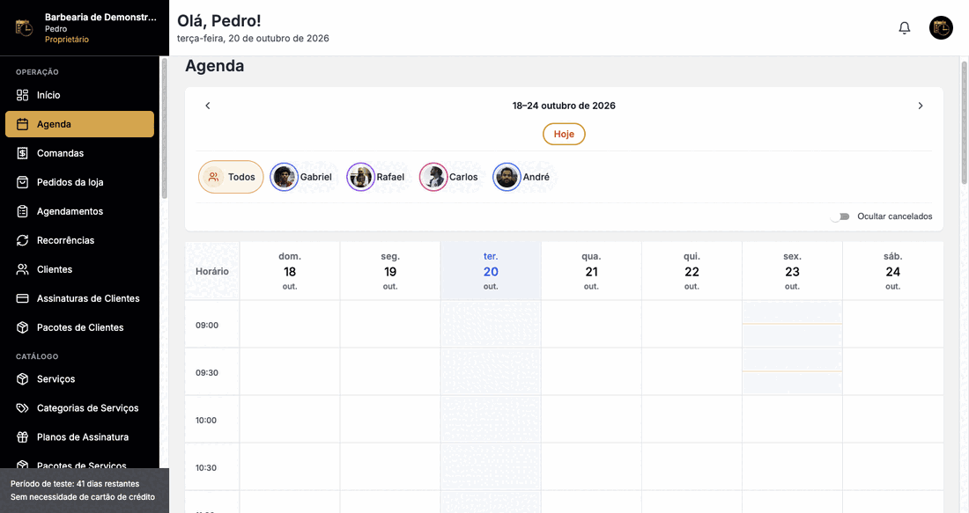Toggle the Ocultar cancelados switch
The image size is (969, 513).
840,216
